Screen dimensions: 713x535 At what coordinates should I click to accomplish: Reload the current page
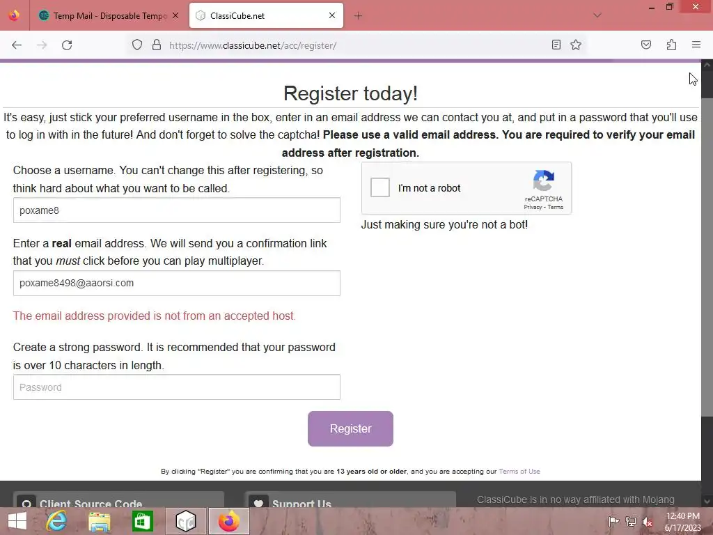pos(67,45)
